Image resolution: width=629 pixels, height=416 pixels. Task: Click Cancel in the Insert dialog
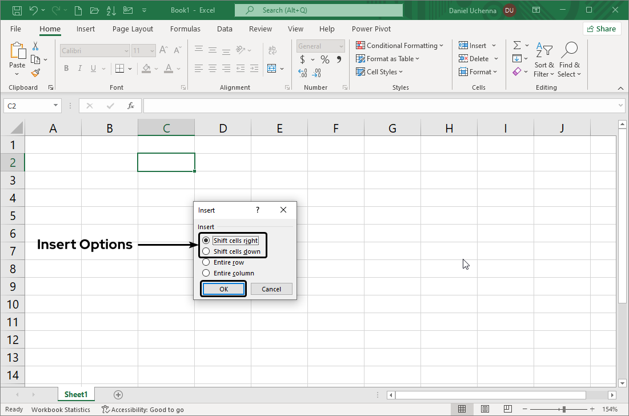pos(271,289)
